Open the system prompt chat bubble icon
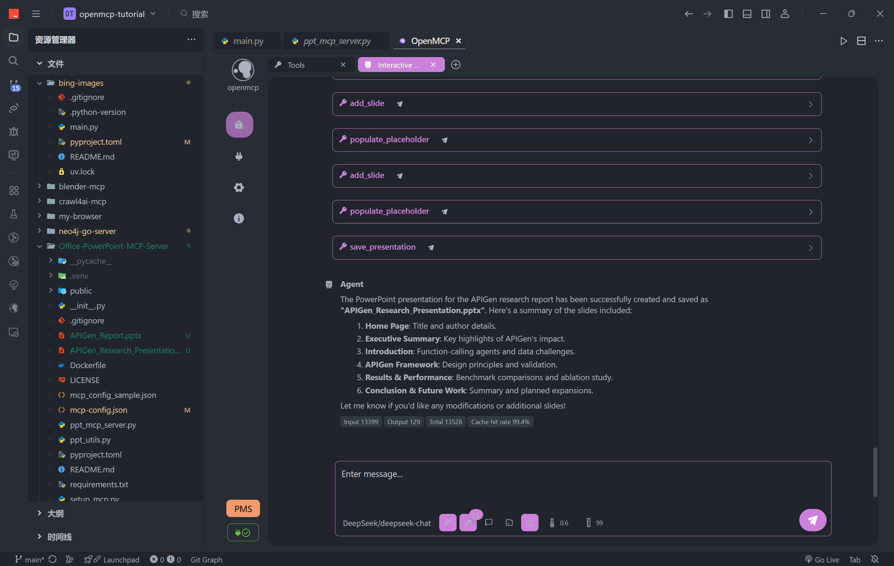This screenshot has height=566, width=894. pos(489,523)
